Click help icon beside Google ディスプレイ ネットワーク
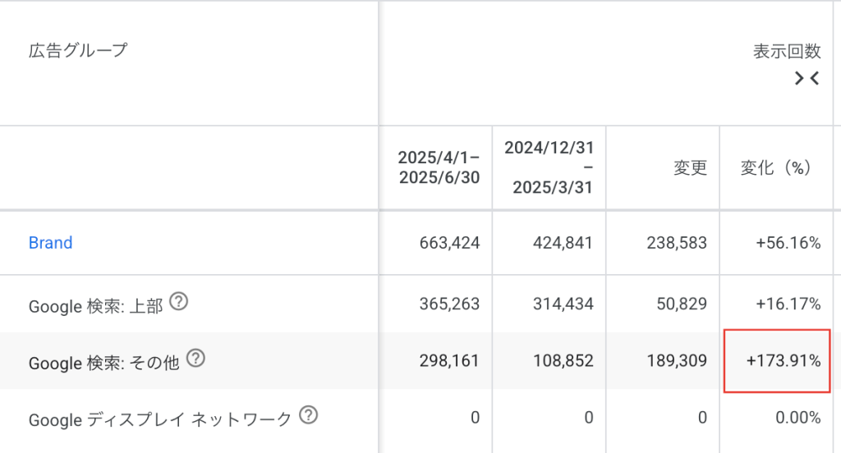 pyautogui.click(x=308, y=415)
